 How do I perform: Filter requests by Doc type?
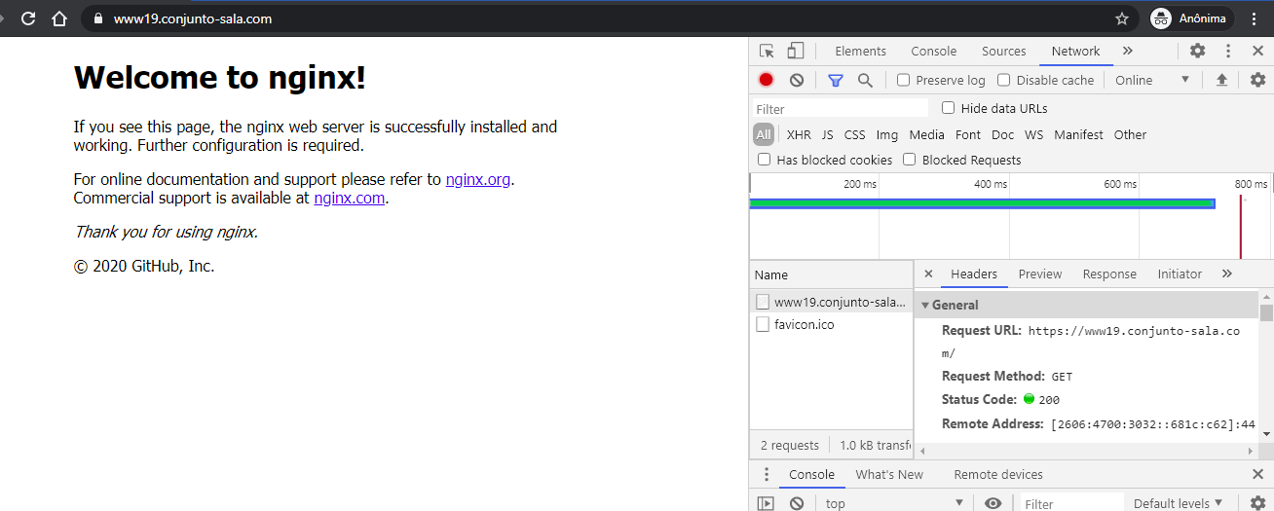point(1002,134)
